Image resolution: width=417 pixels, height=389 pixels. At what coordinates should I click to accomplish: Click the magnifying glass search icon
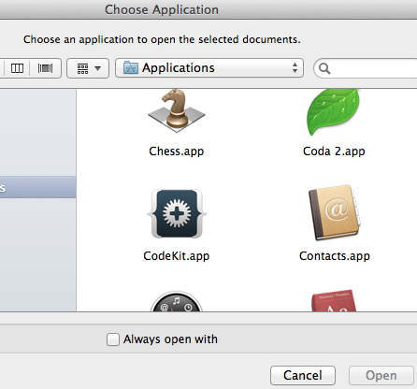(324, 68)
